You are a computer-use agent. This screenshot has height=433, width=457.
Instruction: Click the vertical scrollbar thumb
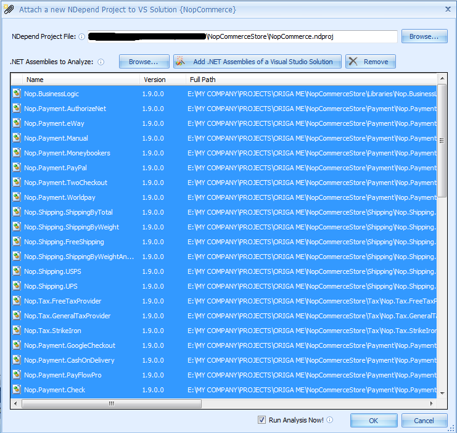[x=442, y=141]
